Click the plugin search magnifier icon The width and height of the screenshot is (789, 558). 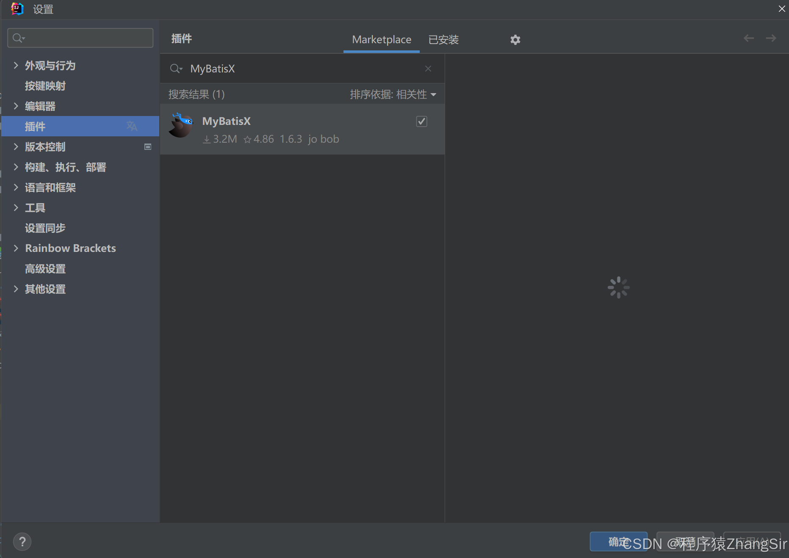(x=176, y=69)
